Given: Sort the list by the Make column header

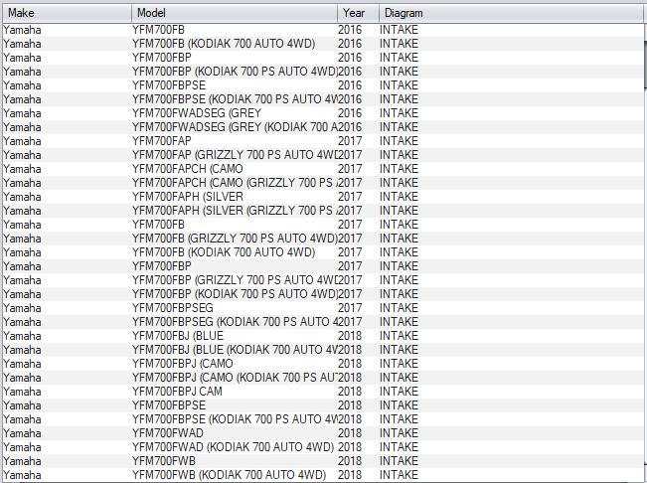Looking at the screenshot, I should point(67,13).
